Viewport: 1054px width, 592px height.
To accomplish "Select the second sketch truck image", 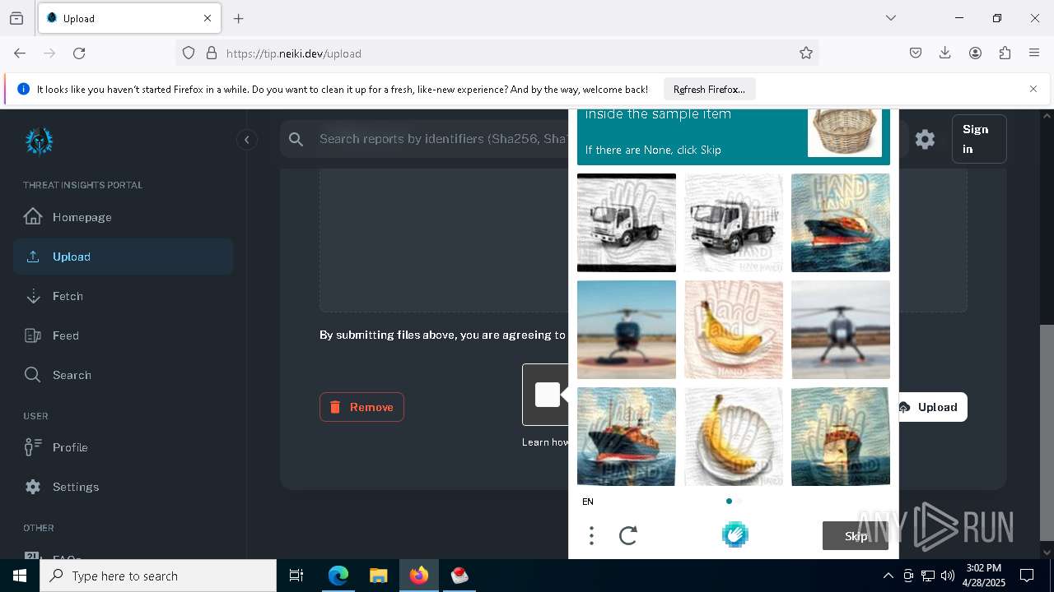I will click(x=734, y=223).
